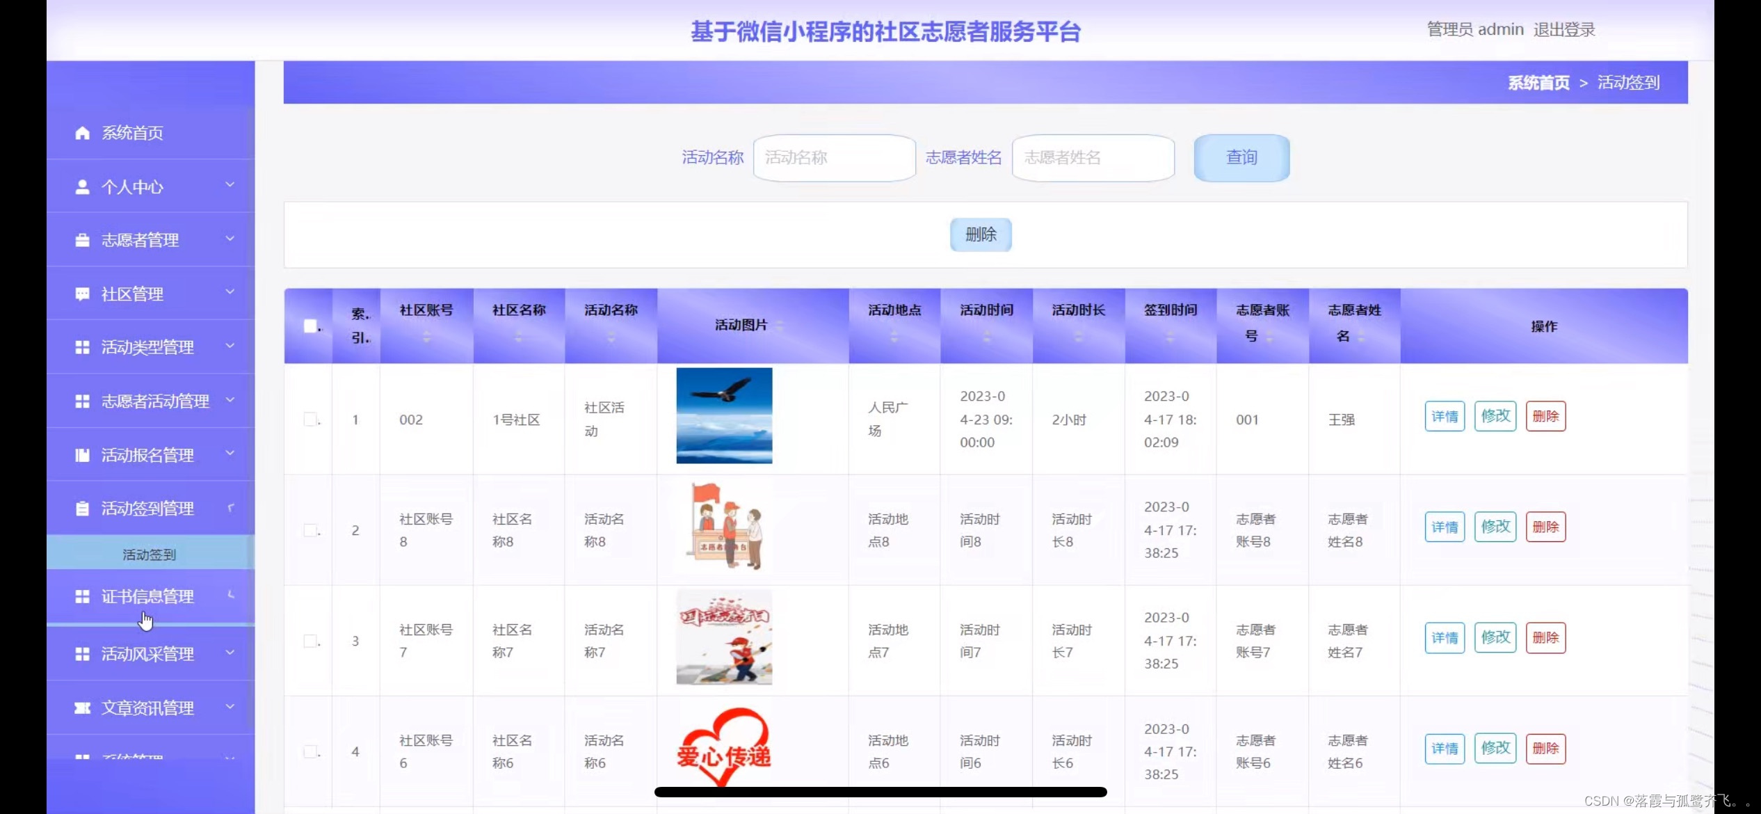This screenshot has height=814, width=1761.
Task: Check the row 1 checkbox for 1号社区
Action: [310, 420]
